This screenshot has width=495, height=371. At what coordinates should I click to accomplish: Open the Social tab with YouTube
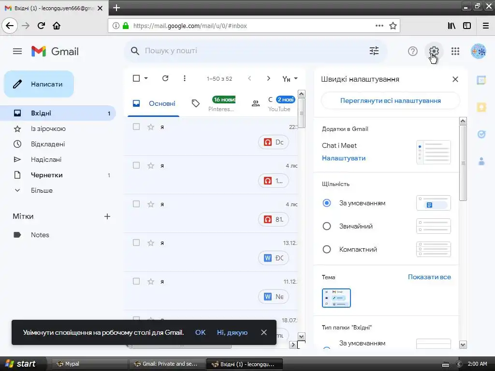pos(273,103)
